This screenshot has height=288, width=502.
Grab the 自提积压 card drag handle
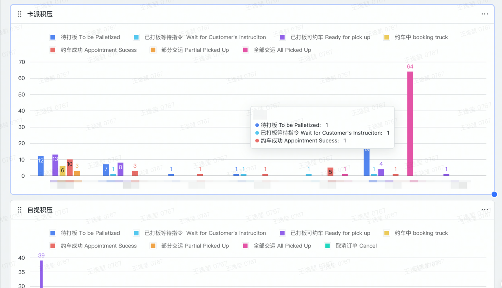pos(20,210)
